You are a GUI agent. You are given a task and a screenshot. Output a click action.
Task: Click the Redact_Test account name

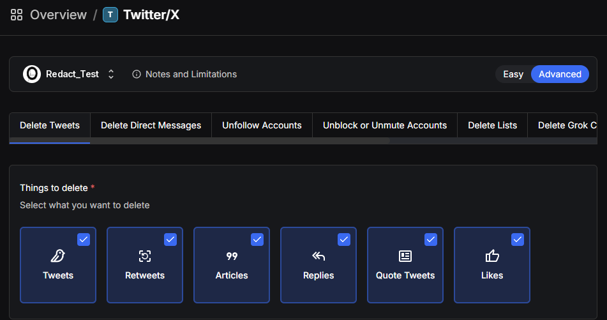72,74
